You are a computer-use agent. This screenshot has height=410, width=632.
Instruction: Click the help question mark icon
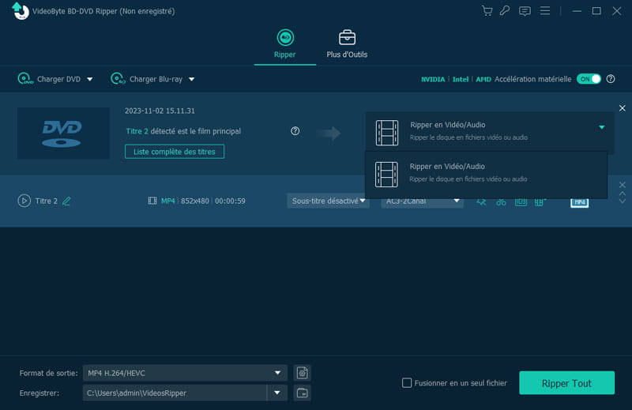[x=295, y=131]
